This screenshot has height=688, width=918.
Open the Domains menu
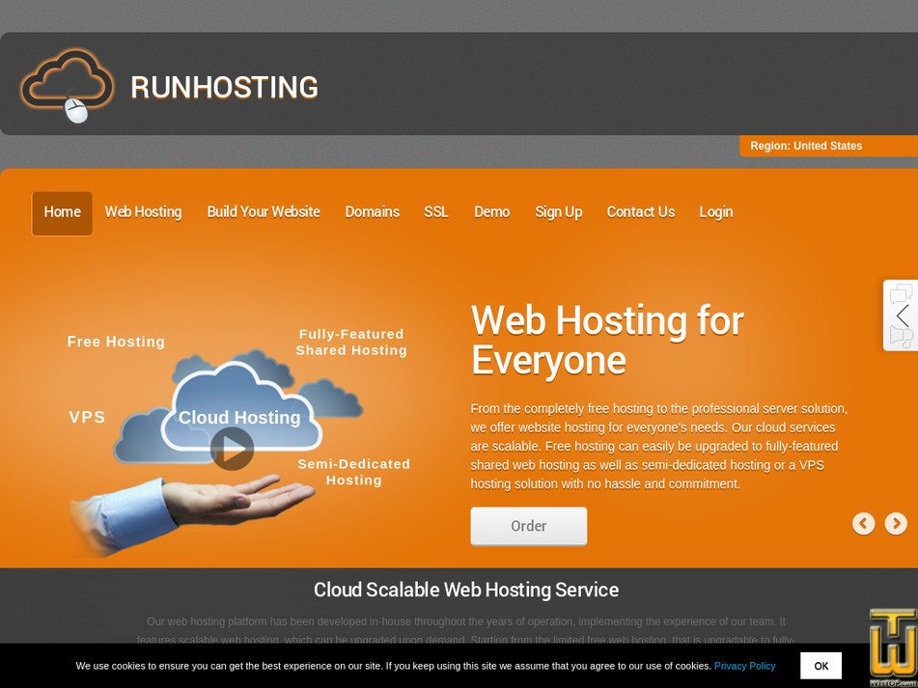[372, 212]
